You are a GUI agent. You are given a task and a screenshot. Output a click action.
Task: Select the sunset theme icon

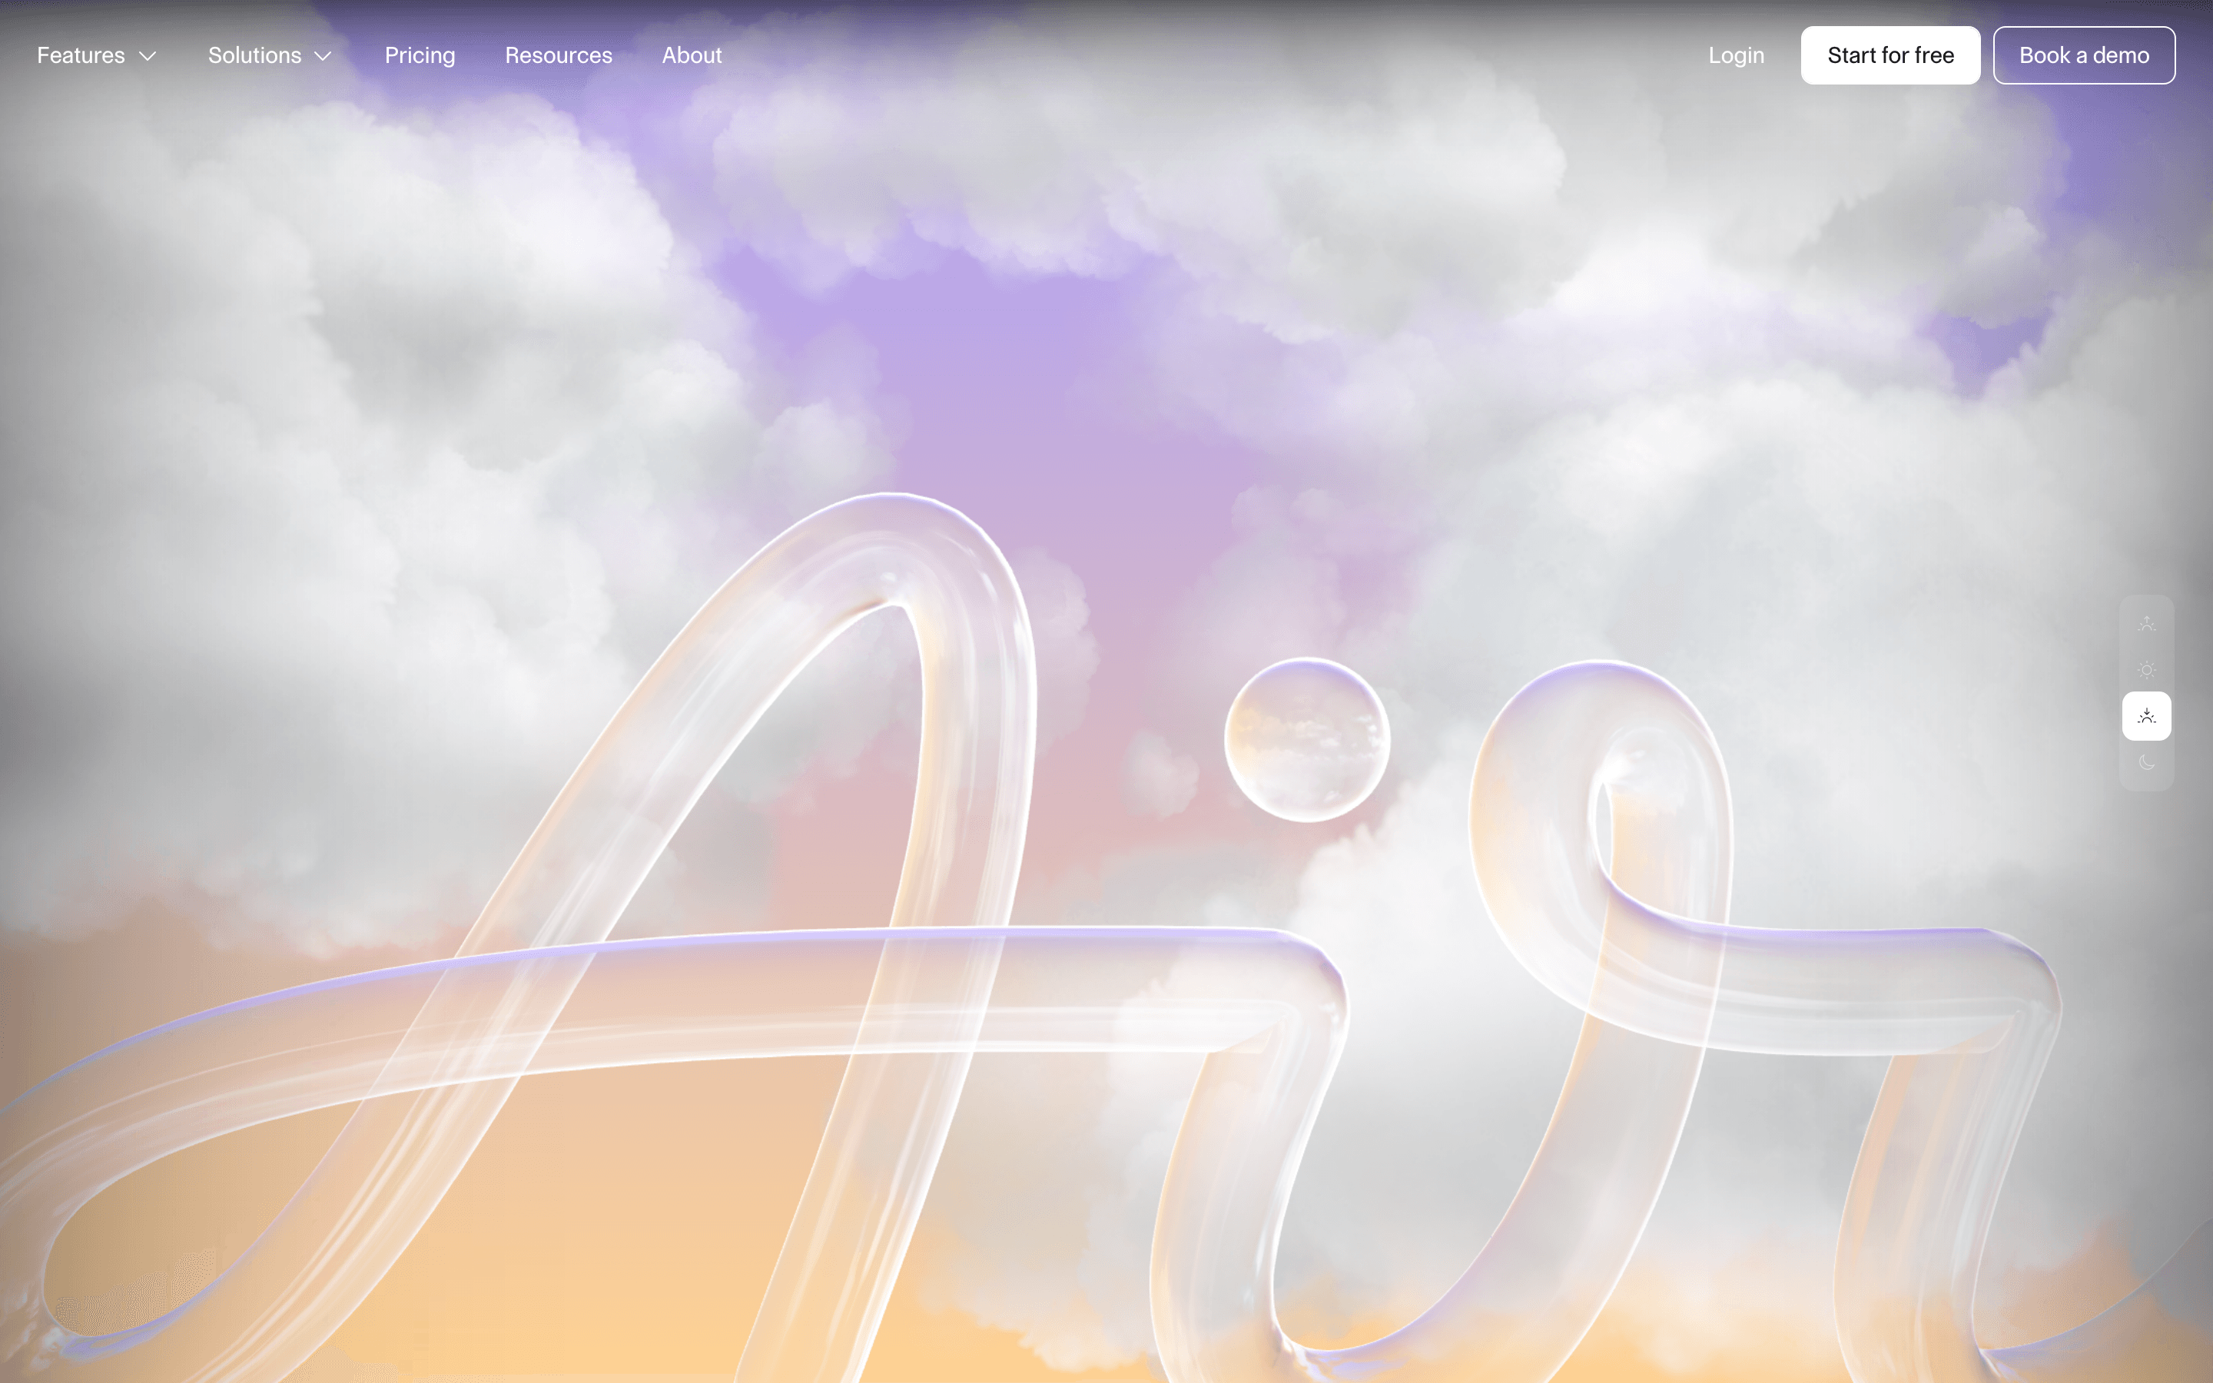coord(2146,716)
